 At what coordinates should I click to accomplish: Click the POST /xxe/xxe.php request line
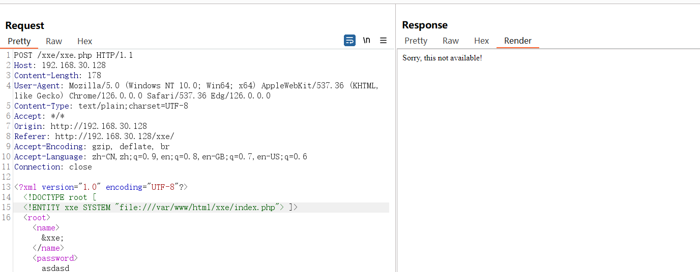(73, 55)
